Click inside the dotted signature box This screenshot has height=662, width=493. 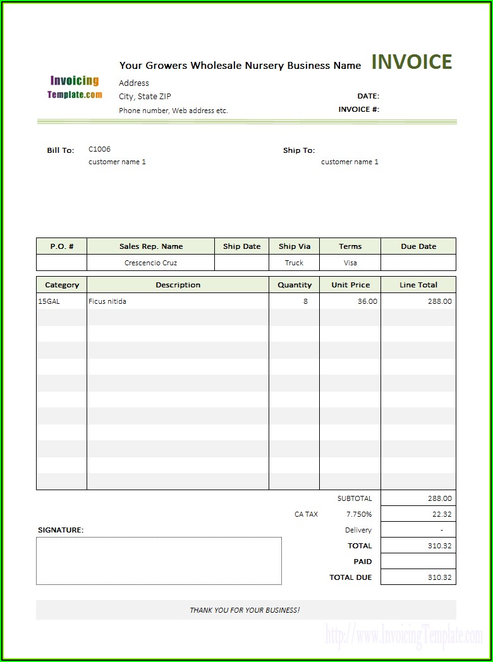159,561
